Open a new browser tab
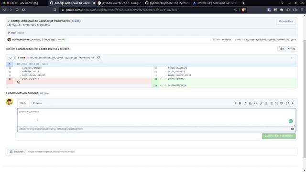 243,3
